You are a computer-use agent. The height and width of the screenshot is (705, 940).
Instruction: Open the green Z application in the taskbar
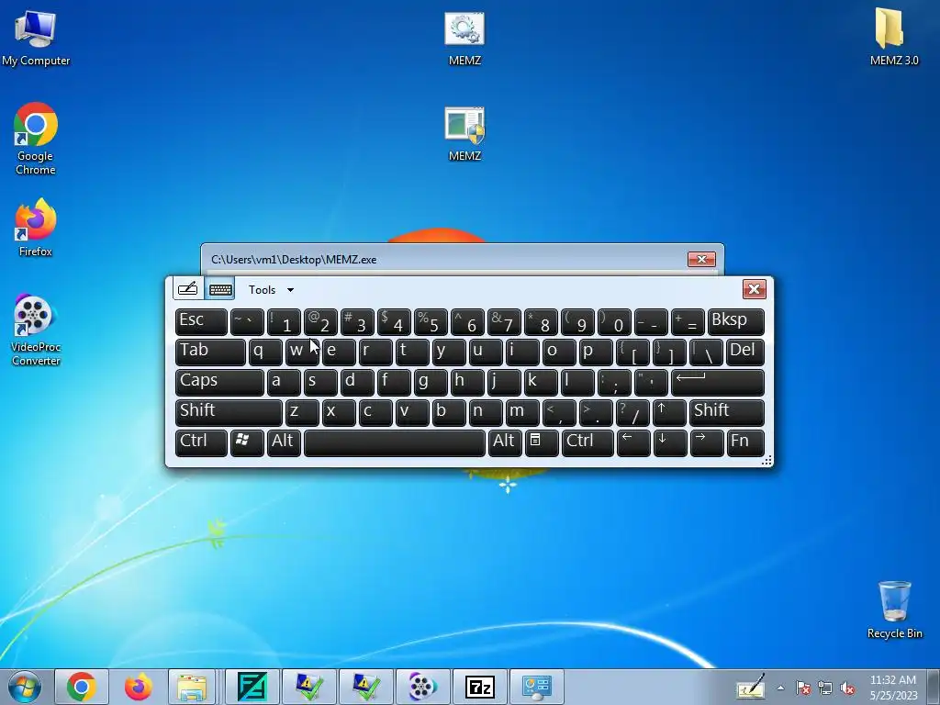[252, 687]
